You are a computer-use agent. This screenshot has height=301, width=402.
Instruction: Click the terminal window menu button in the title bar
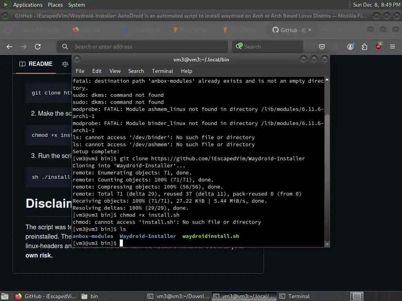click(77, 59)
